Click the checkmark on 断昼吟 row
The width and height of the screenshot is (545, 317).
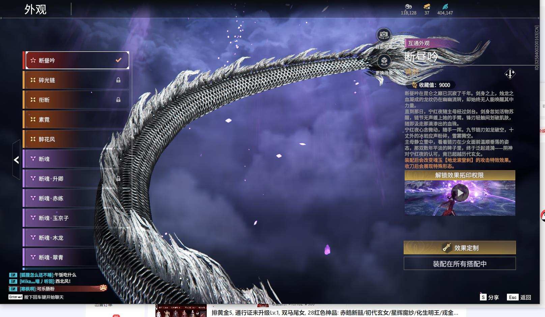click(118, 60)
